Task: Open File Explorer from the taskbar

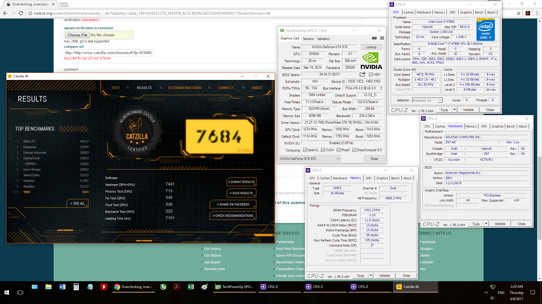Action: pos(48,287)
